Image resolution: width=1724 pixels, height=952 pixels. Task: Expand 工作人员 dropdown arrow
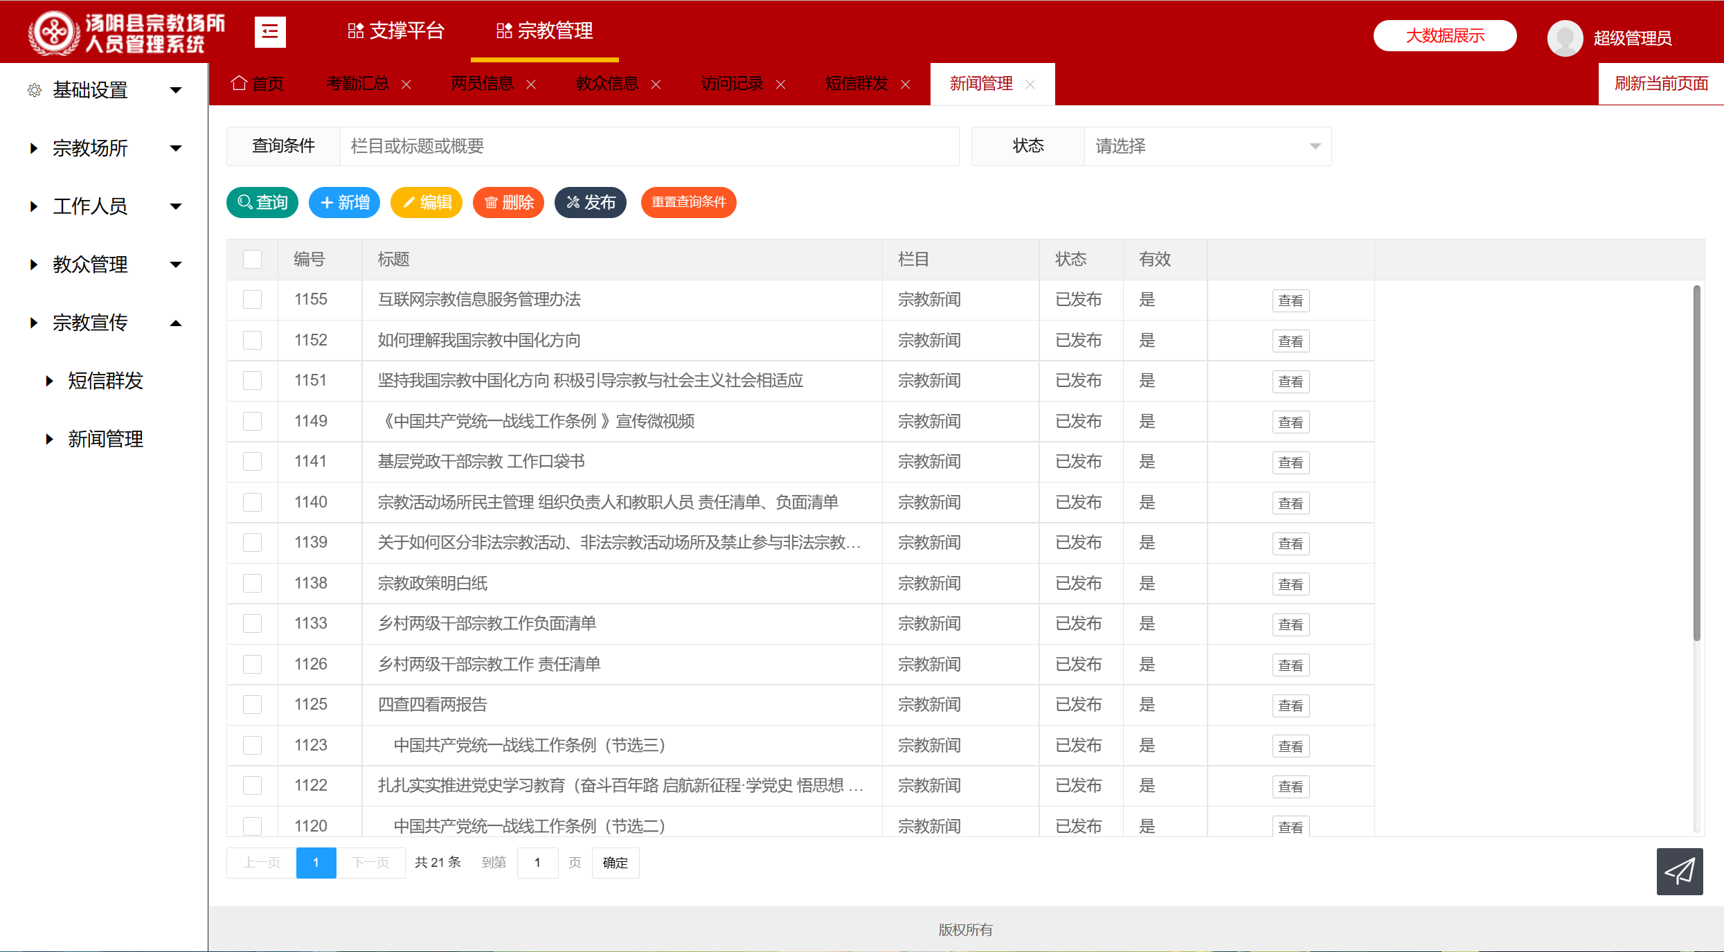[x=176, y=206]
